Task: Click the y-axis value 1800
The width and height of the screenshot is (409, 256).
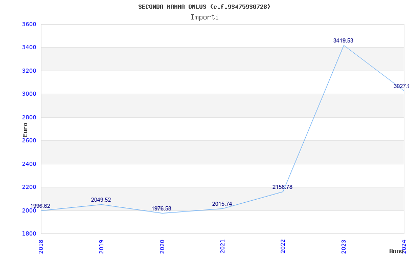Action: [29, 233]
